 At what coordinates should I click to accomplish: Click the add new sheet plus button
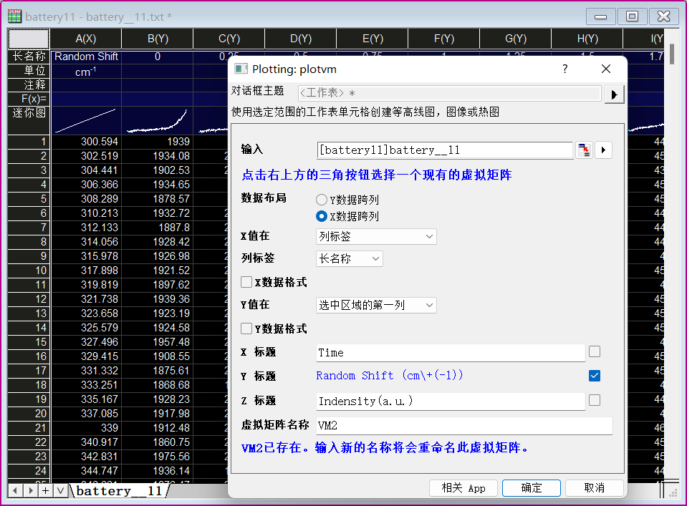(x=45, y=490)
